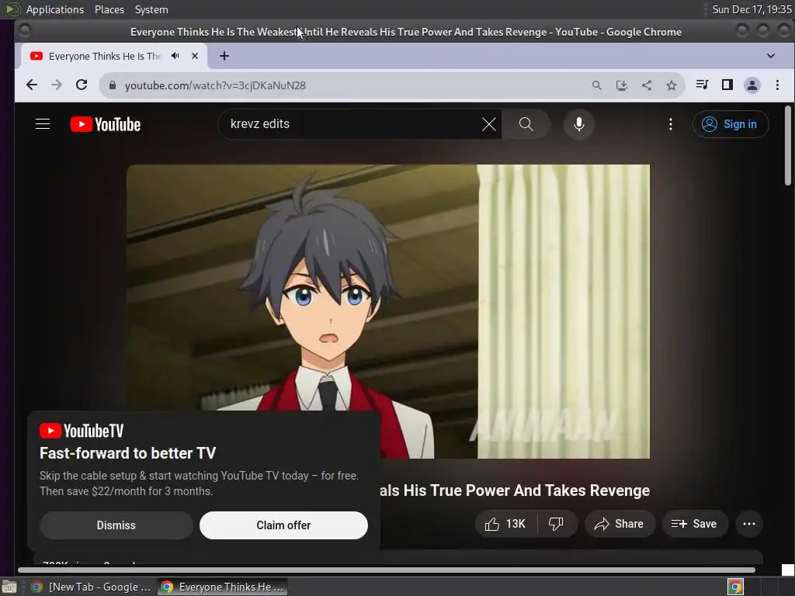Open YouTube settings three-dot menu
Screen dimensions: 795x596
click(x=670, y=124)
